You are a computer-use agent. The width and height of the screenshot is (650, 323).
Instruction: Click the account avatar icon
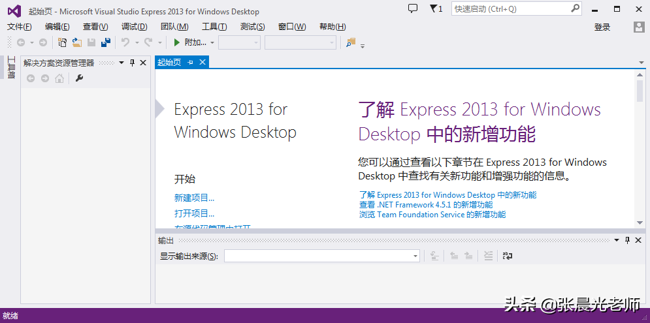[638, 27]
